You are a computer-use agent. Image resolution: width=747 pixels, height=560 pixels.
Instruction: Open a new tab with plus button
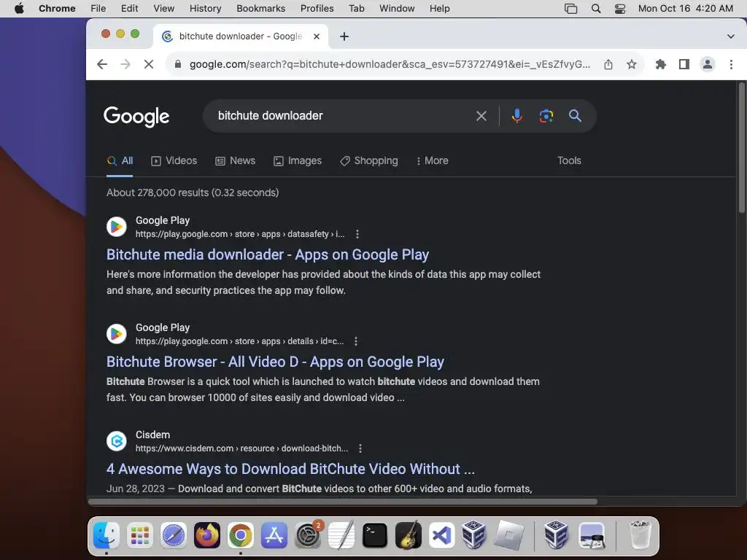click(344, 36)
